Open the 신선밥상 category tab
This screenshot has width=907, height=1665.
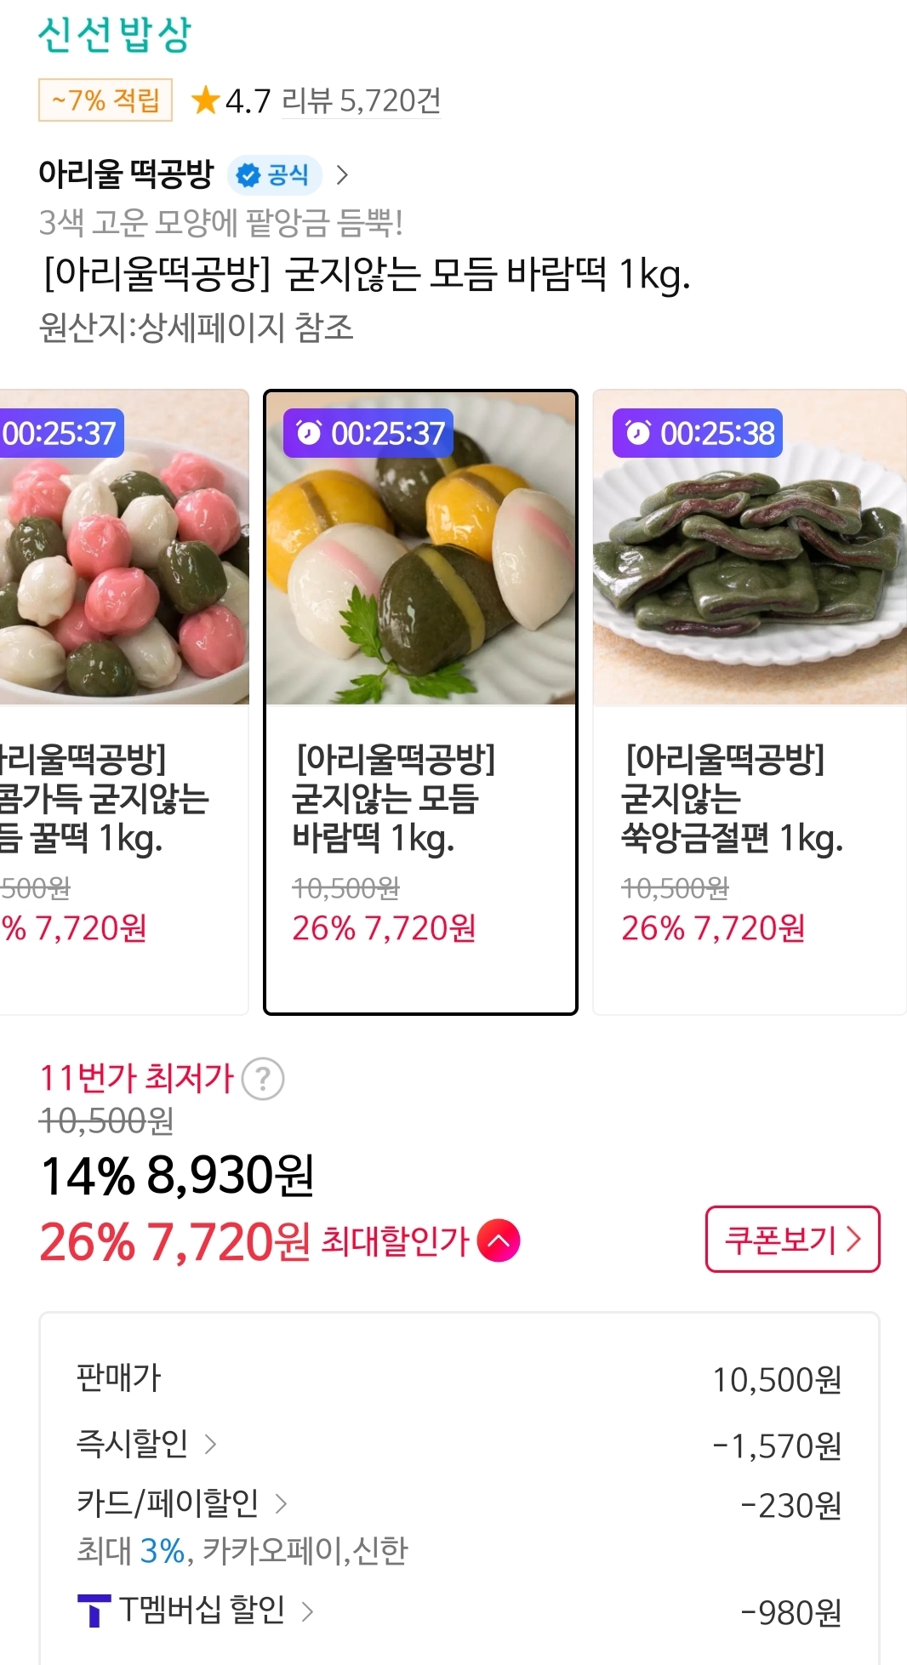(115, 35)
